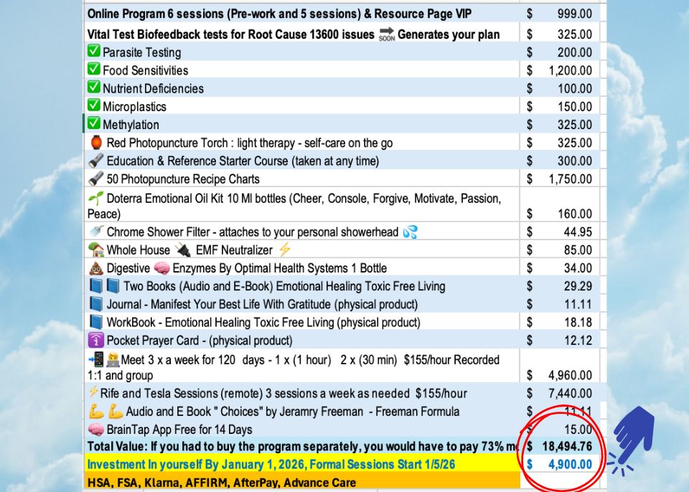This screenshot has height=492, width=689.
Task: Click the Journal - Manifest Your Best Life text
Action: click(263, 304)
